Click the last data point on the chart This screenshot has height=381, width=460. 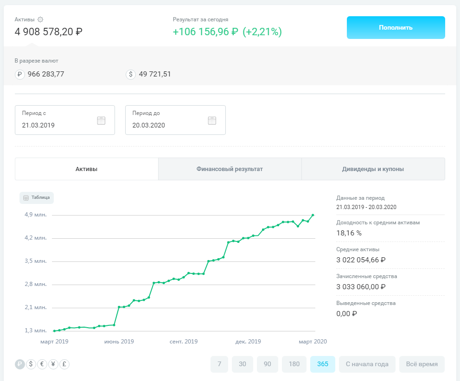[313, 215]
